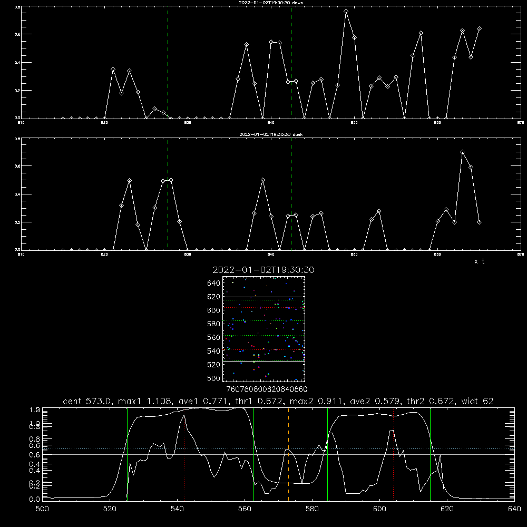Click the '500' label on the small image y-axis

tap(214, 378)
